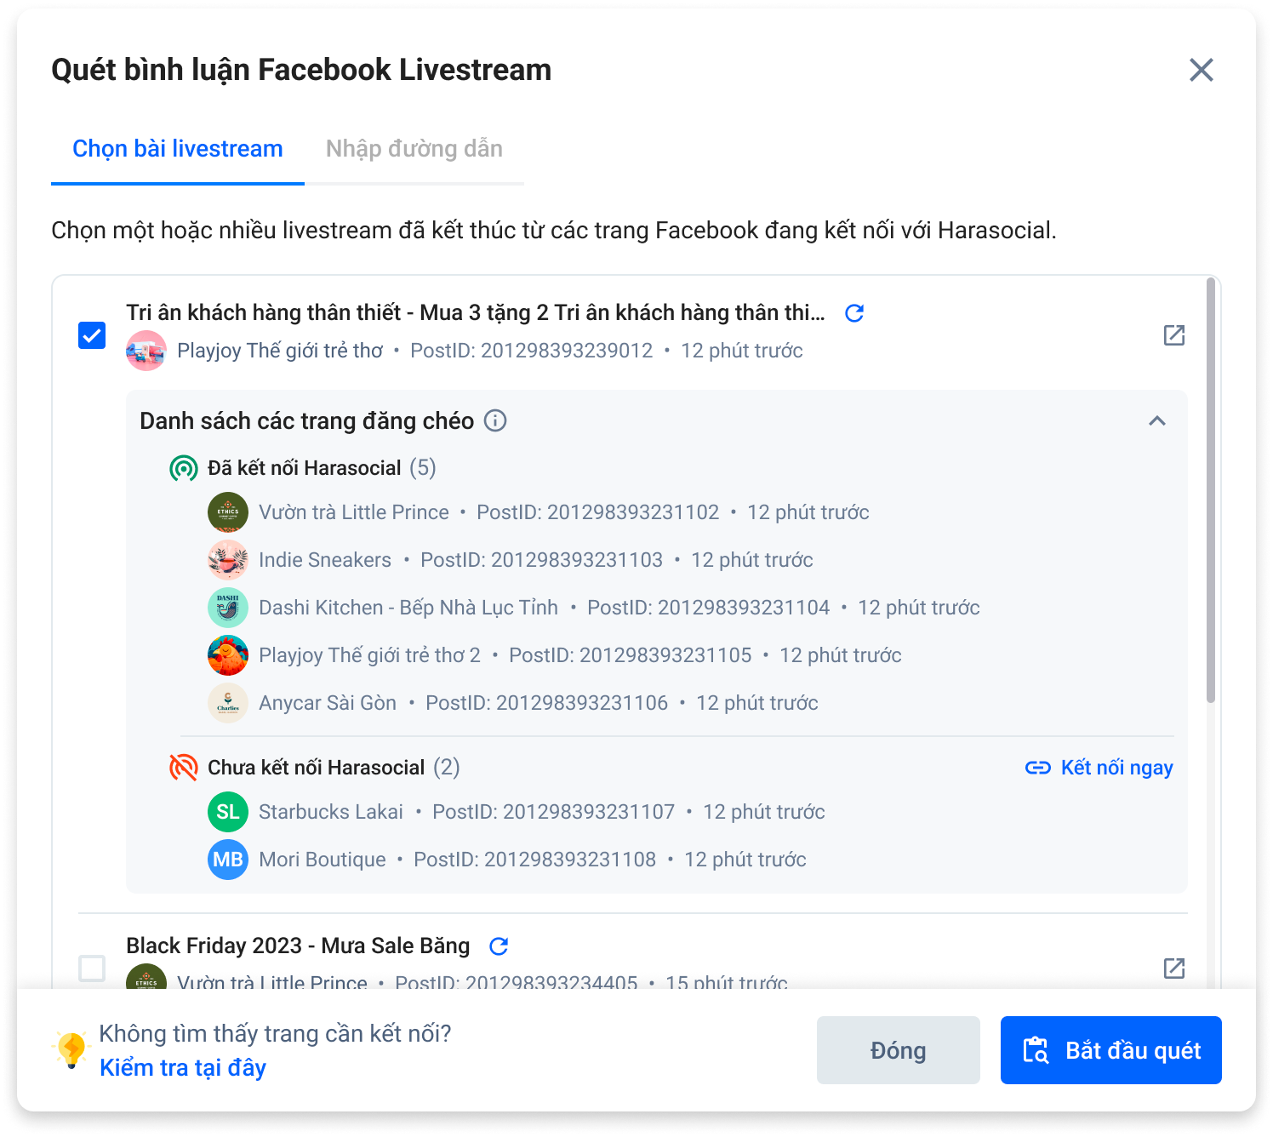
Task: Click the Dashi Kitchen page avatar
Action: tap(228, 608)
